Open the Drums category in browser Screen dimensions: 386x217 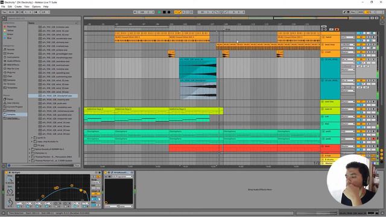tap(10, 53)
